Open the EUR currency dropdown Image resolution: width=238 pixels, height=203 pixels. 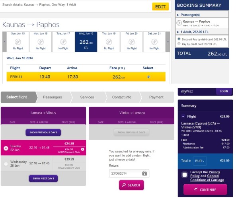click(200, 161)
